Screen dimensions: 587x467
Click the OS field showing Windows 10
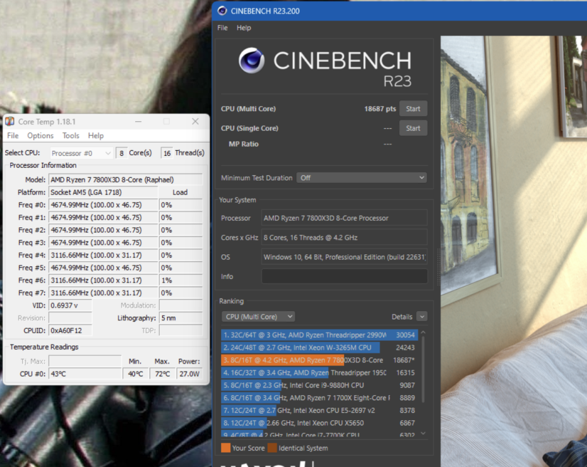point(345,257)
